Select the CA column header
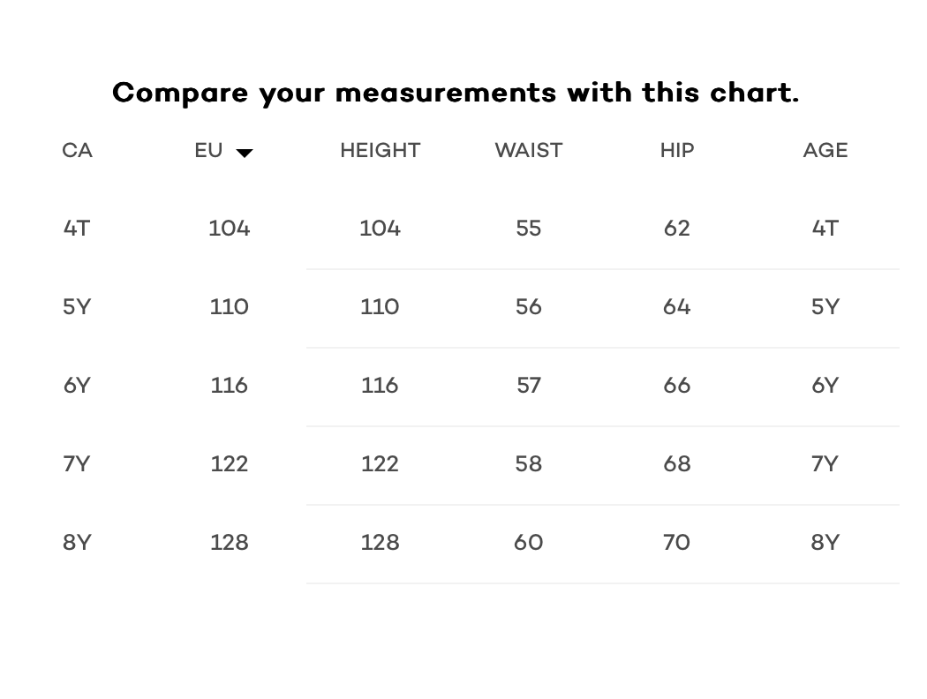 point(77,151)
